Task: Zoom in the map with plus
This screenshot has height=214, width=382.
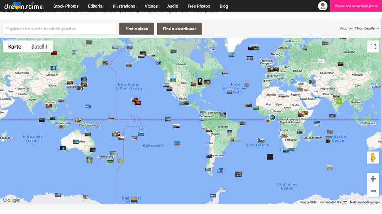Action: [x=373, y=179]
